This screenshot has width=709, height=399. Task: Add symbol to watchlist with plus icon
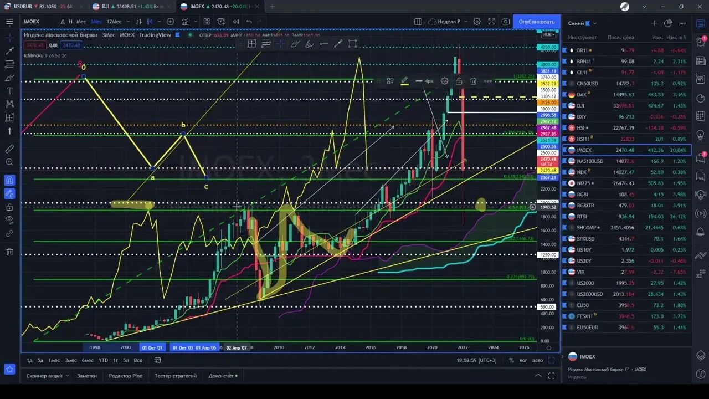[x=654, y=23]
